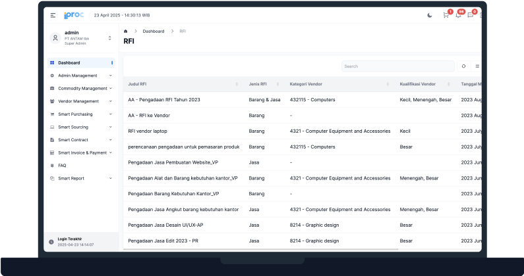Open the column list view button
This screenshot has width=524, height=276.
pyautogui.click(x=477, y=66)
